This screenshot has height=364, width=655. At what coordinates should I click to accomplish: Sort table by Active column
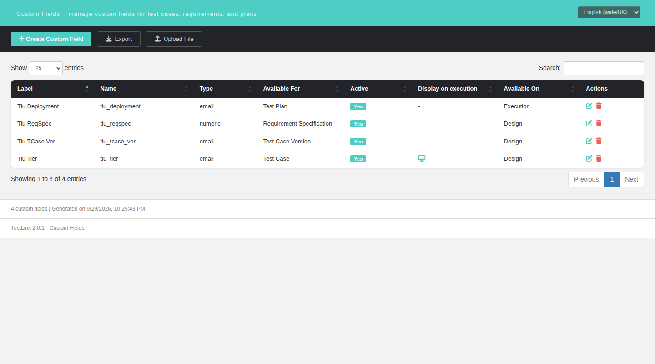tap(378, 89)
